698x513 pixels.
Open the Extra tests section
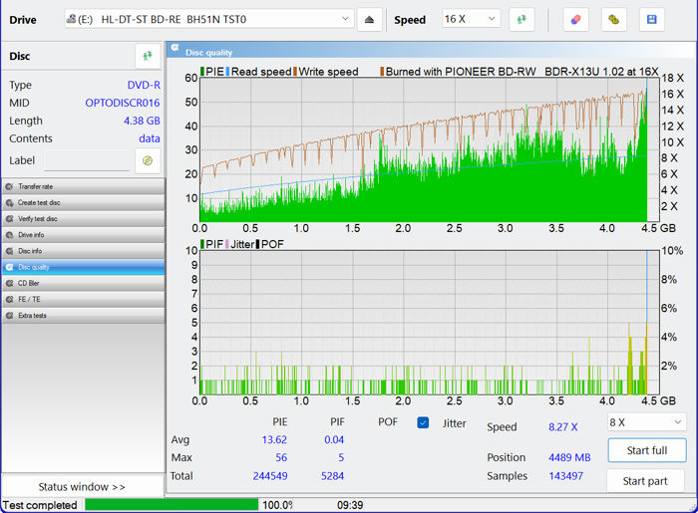click(x=32, y=315)
